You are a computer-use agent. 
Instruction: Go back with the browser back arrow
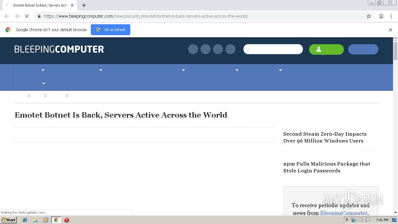(7, 16)
